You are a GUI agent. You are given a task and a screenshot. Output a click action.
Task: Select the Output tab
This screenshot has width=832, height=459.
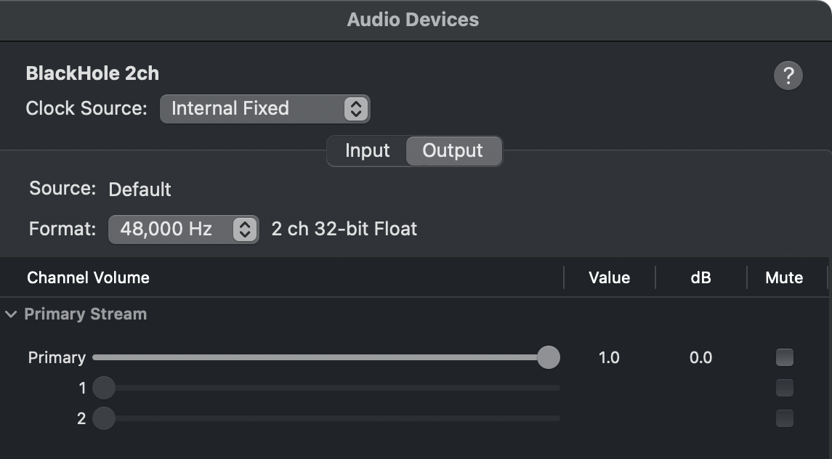[453, 151]
